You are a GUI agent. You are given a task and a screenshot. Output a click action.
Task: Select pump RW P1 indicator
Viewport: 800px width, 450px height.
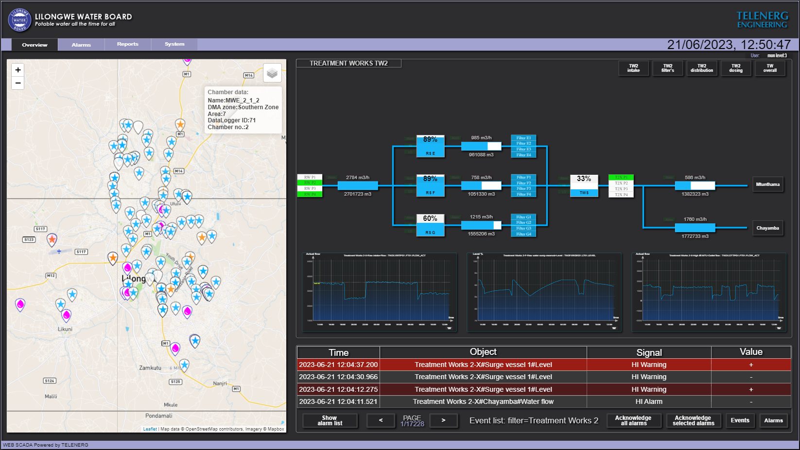pyautogui.click(x=310, y=177)
